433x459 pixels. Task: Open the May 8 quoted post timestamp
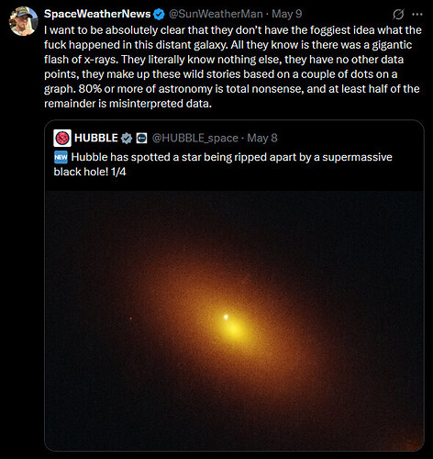[262, 138]
